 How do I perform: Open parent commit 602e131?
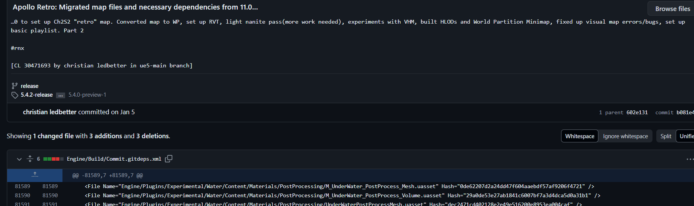(x=637, y=112)
